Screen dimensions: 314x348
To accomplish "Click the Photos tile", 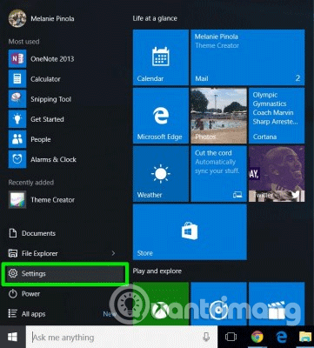I will pos(218,116).
